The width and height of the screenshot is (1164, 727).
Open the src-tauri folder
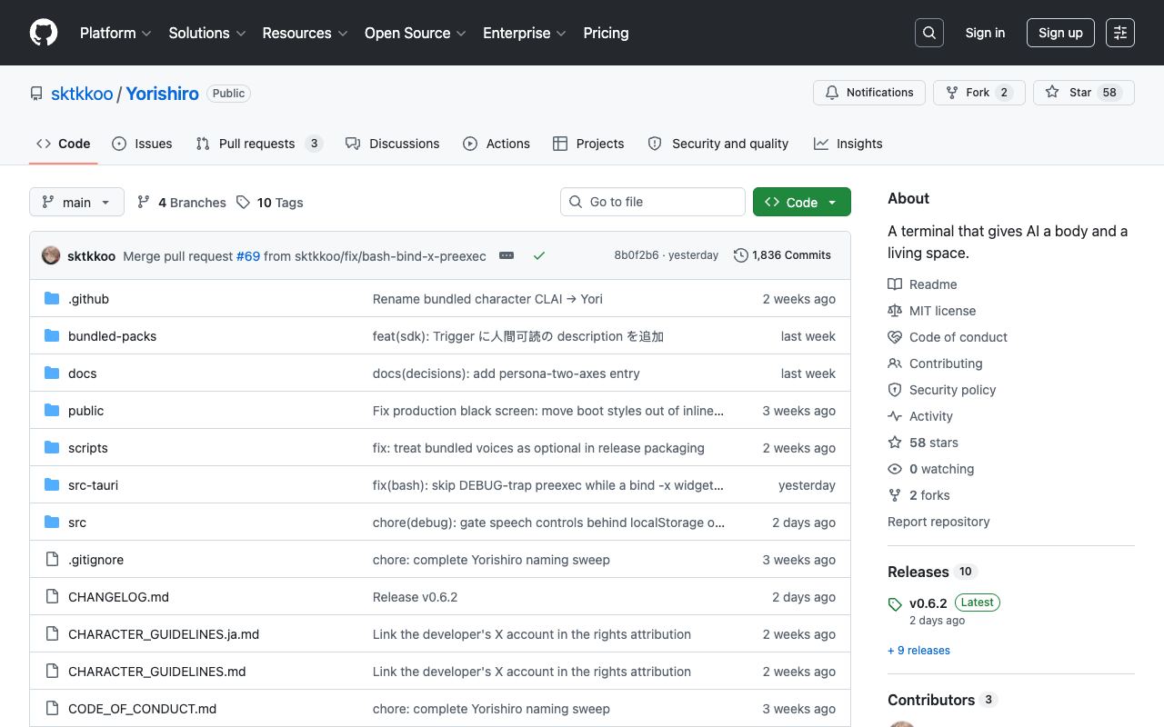[93, 485]
